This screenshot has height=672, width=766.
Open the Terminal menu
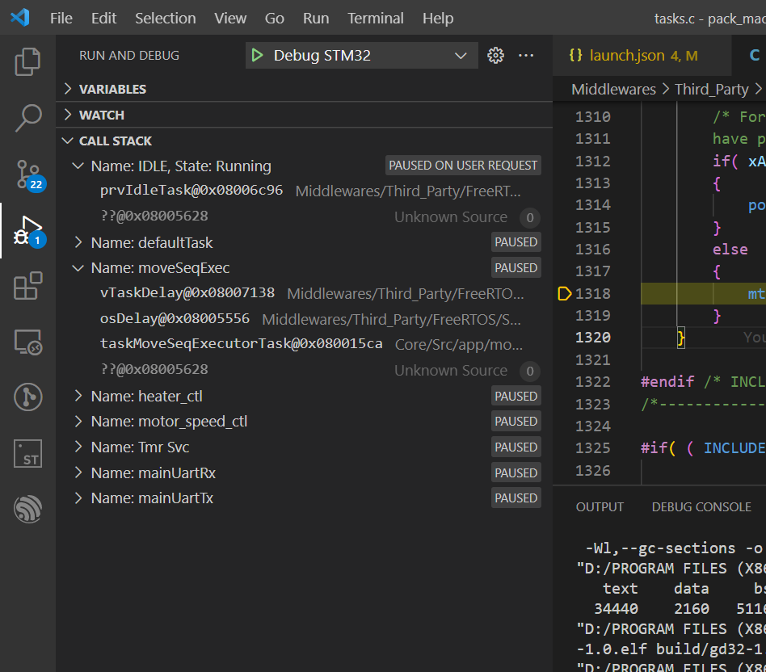tap(375, 18)
